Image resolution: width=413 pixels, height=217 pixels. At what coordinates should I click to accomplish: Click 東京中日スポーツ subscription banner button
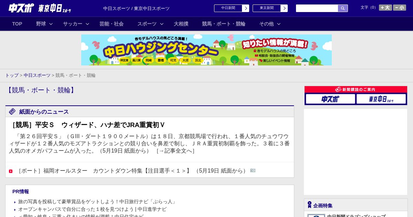coord(381,99)
